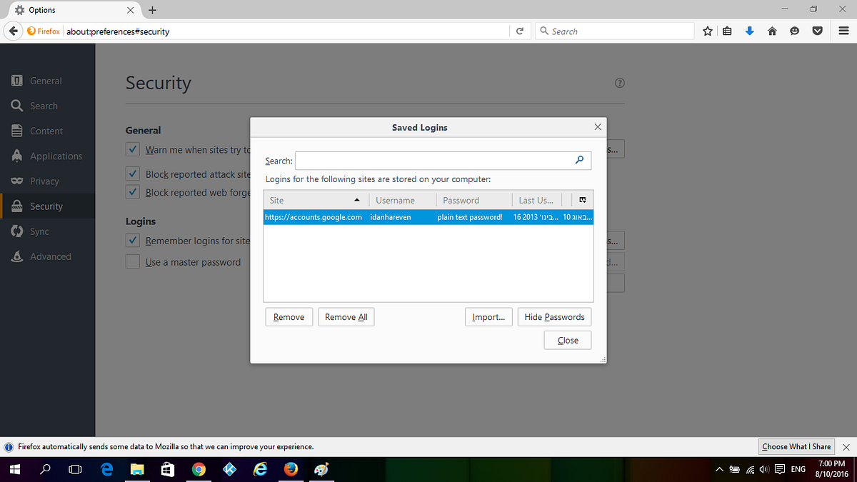Image resolution: width=857 pixels, height=482 pixels.
Task: Open the Downloads panel blue arrow
Action: tap(749, 31)
